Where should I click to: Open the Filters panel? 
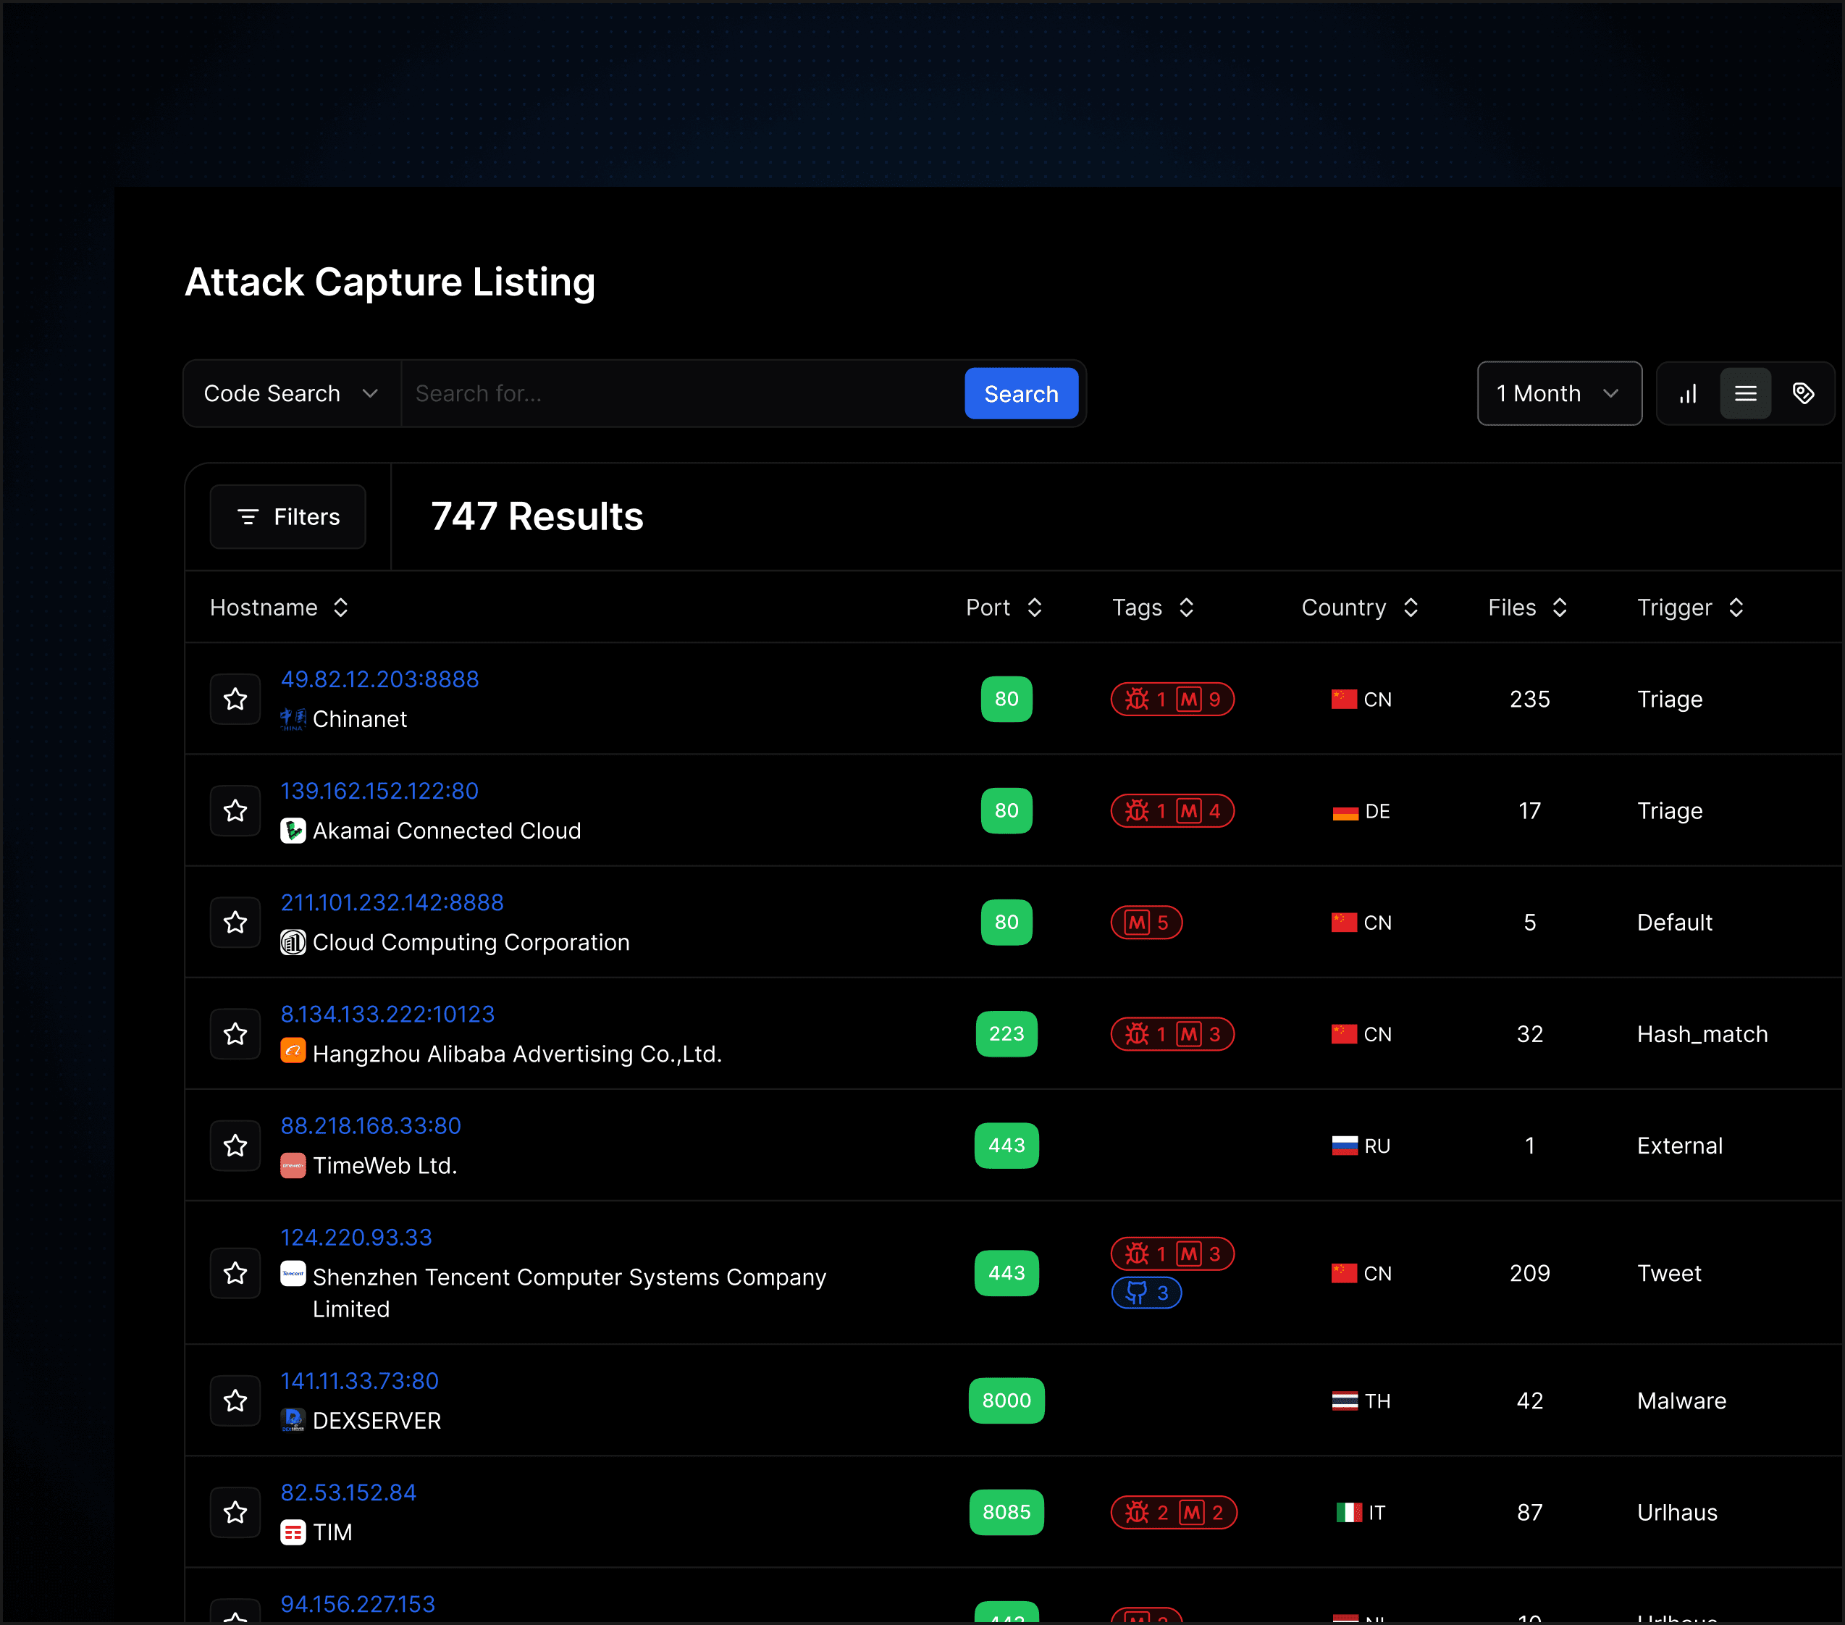pyautogui.click(x=288, y=517)
